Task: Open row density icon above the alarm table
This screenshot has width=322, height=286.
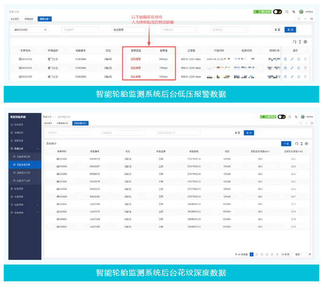Action: [300, 42]
